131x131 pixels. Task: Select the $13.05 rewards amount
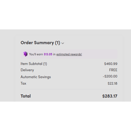point(48,54)
